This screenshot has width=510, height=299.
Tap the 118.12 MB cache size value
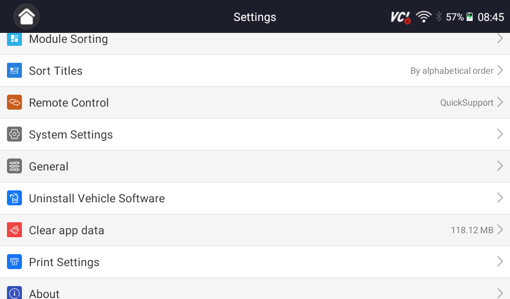tap(472, 230)
